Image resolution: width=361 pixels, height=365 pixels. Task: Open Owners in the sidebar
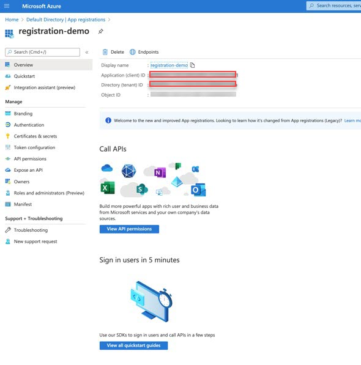pyautogui.click(x=21, y=182)
